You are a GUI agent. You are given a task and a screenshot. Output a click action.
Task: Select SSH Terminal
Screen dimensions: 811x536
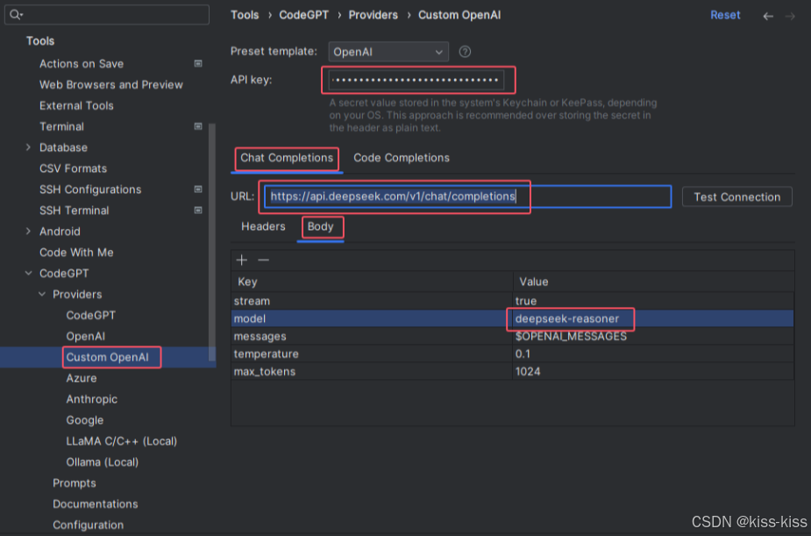74,210
